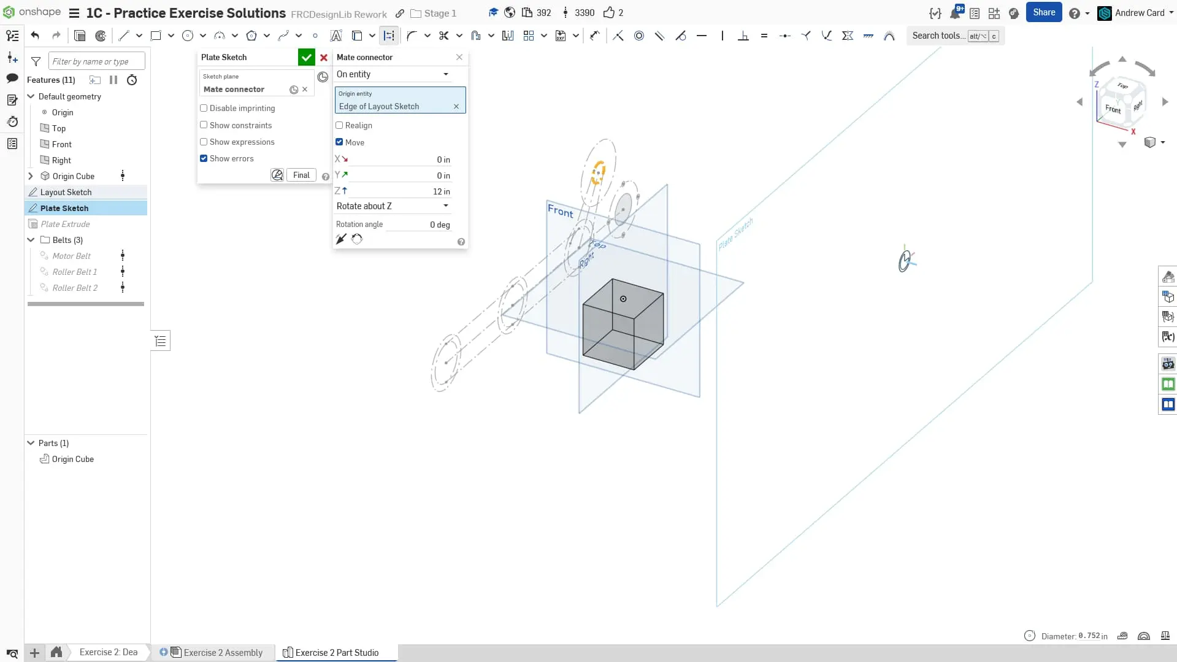Select the Text sketch tool

[x=335, y=36]
